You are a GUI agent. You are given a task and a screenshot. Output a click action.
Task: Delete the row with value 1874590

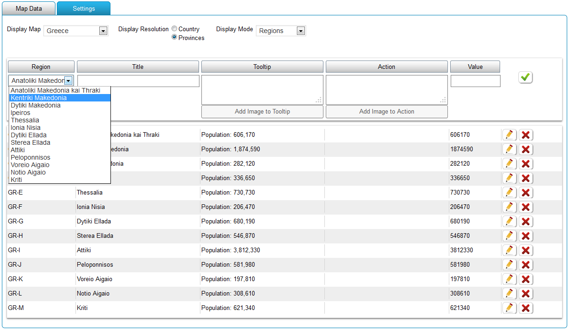(x=526, y=149)
